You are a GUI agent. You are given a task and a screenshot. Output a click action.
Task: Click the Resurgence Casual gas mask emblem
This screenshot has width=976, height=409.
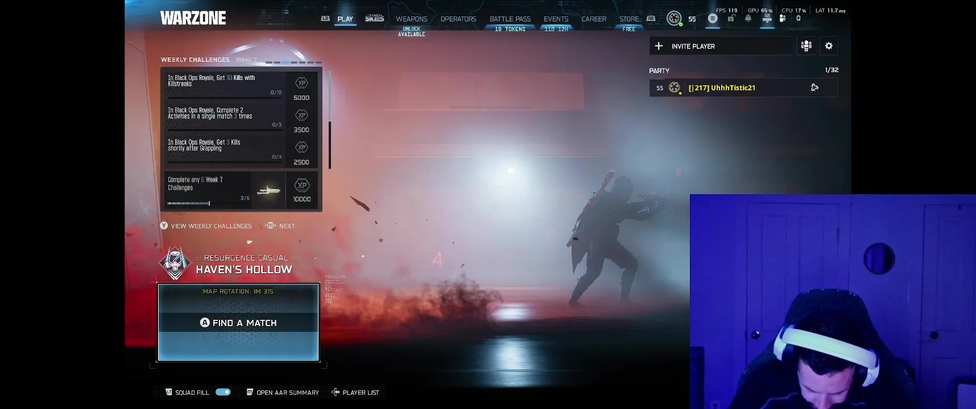pos(175,264)
